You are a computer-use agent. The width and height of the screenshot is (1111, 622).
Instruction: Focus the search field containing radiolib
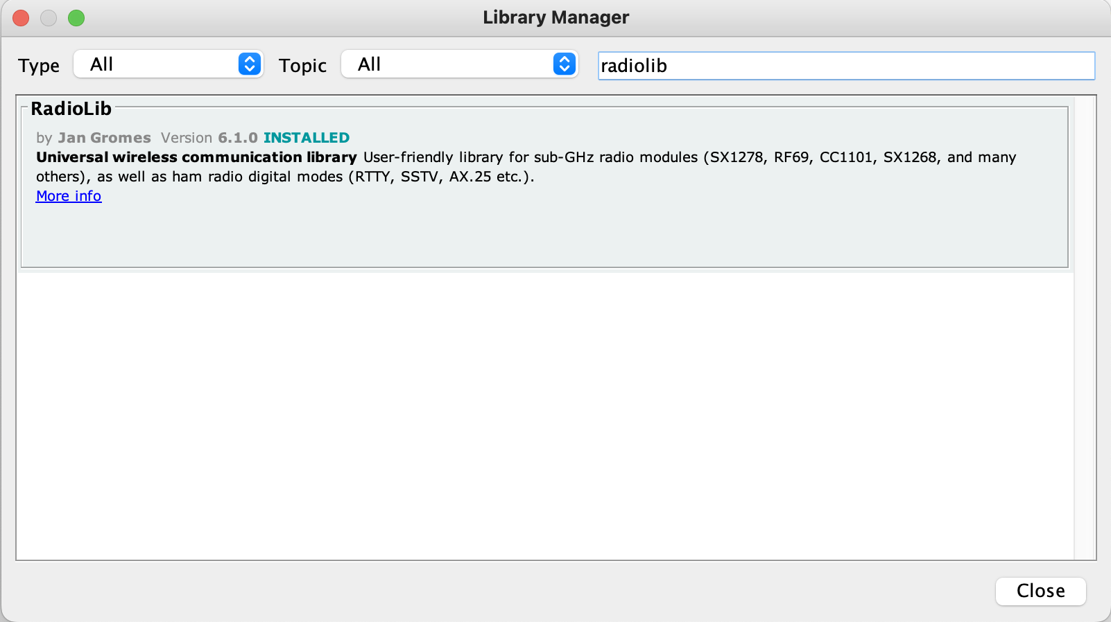coord(846,66)
